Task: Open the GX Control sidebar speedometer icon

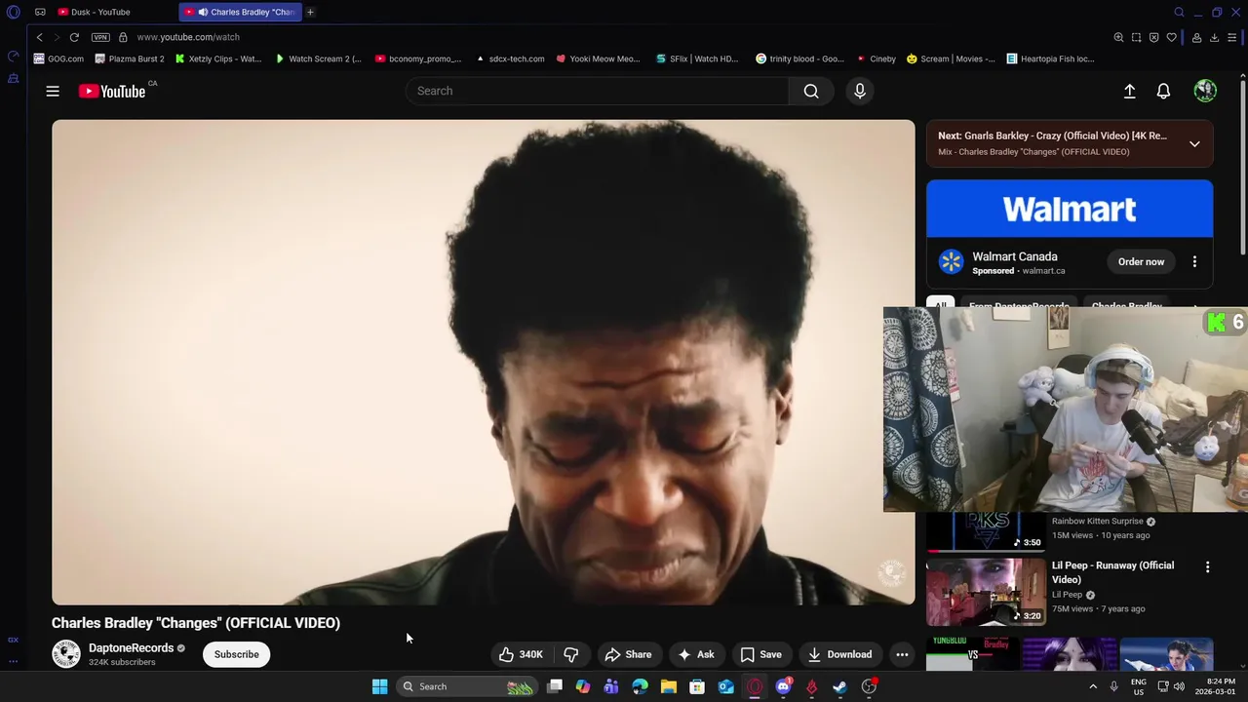Action: 13,57
